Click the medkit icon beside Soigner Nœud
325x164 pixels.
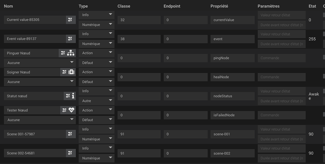tap(71, 72)
